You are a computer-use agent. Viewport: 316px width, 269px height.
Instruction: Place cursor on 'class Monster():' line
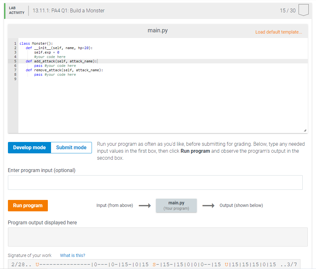pos(36,43)
